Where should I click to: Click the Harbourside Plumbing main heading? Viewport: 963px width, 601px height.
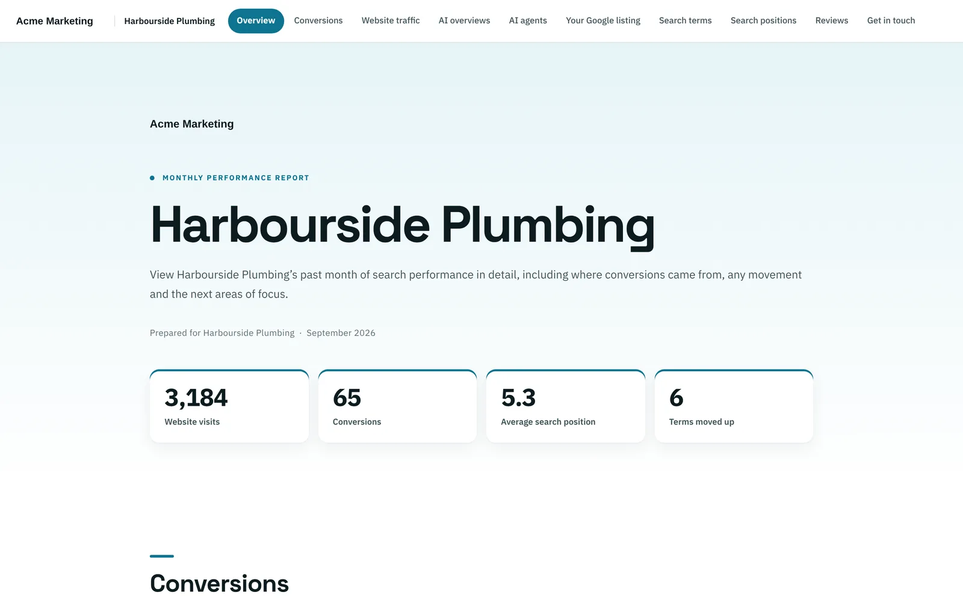click(x=402, y=225)
